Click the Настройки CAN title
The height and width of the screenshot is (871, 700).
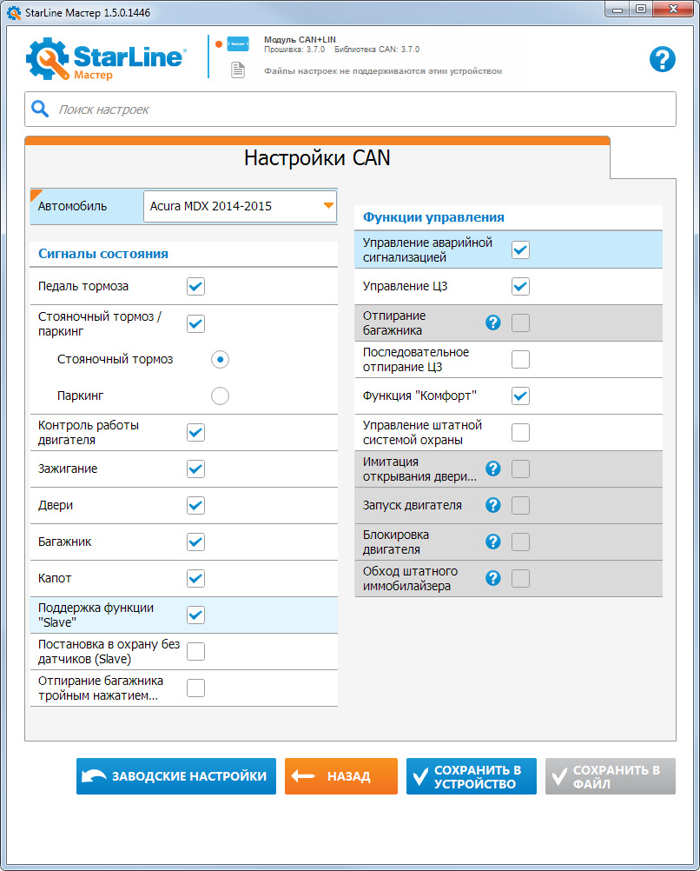(x=317, y=158)
